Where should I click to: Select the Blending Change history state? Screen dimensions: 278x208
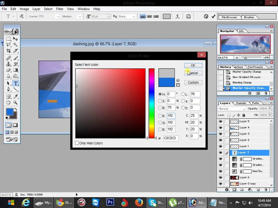pyautogui.click(x=242, y=83)
